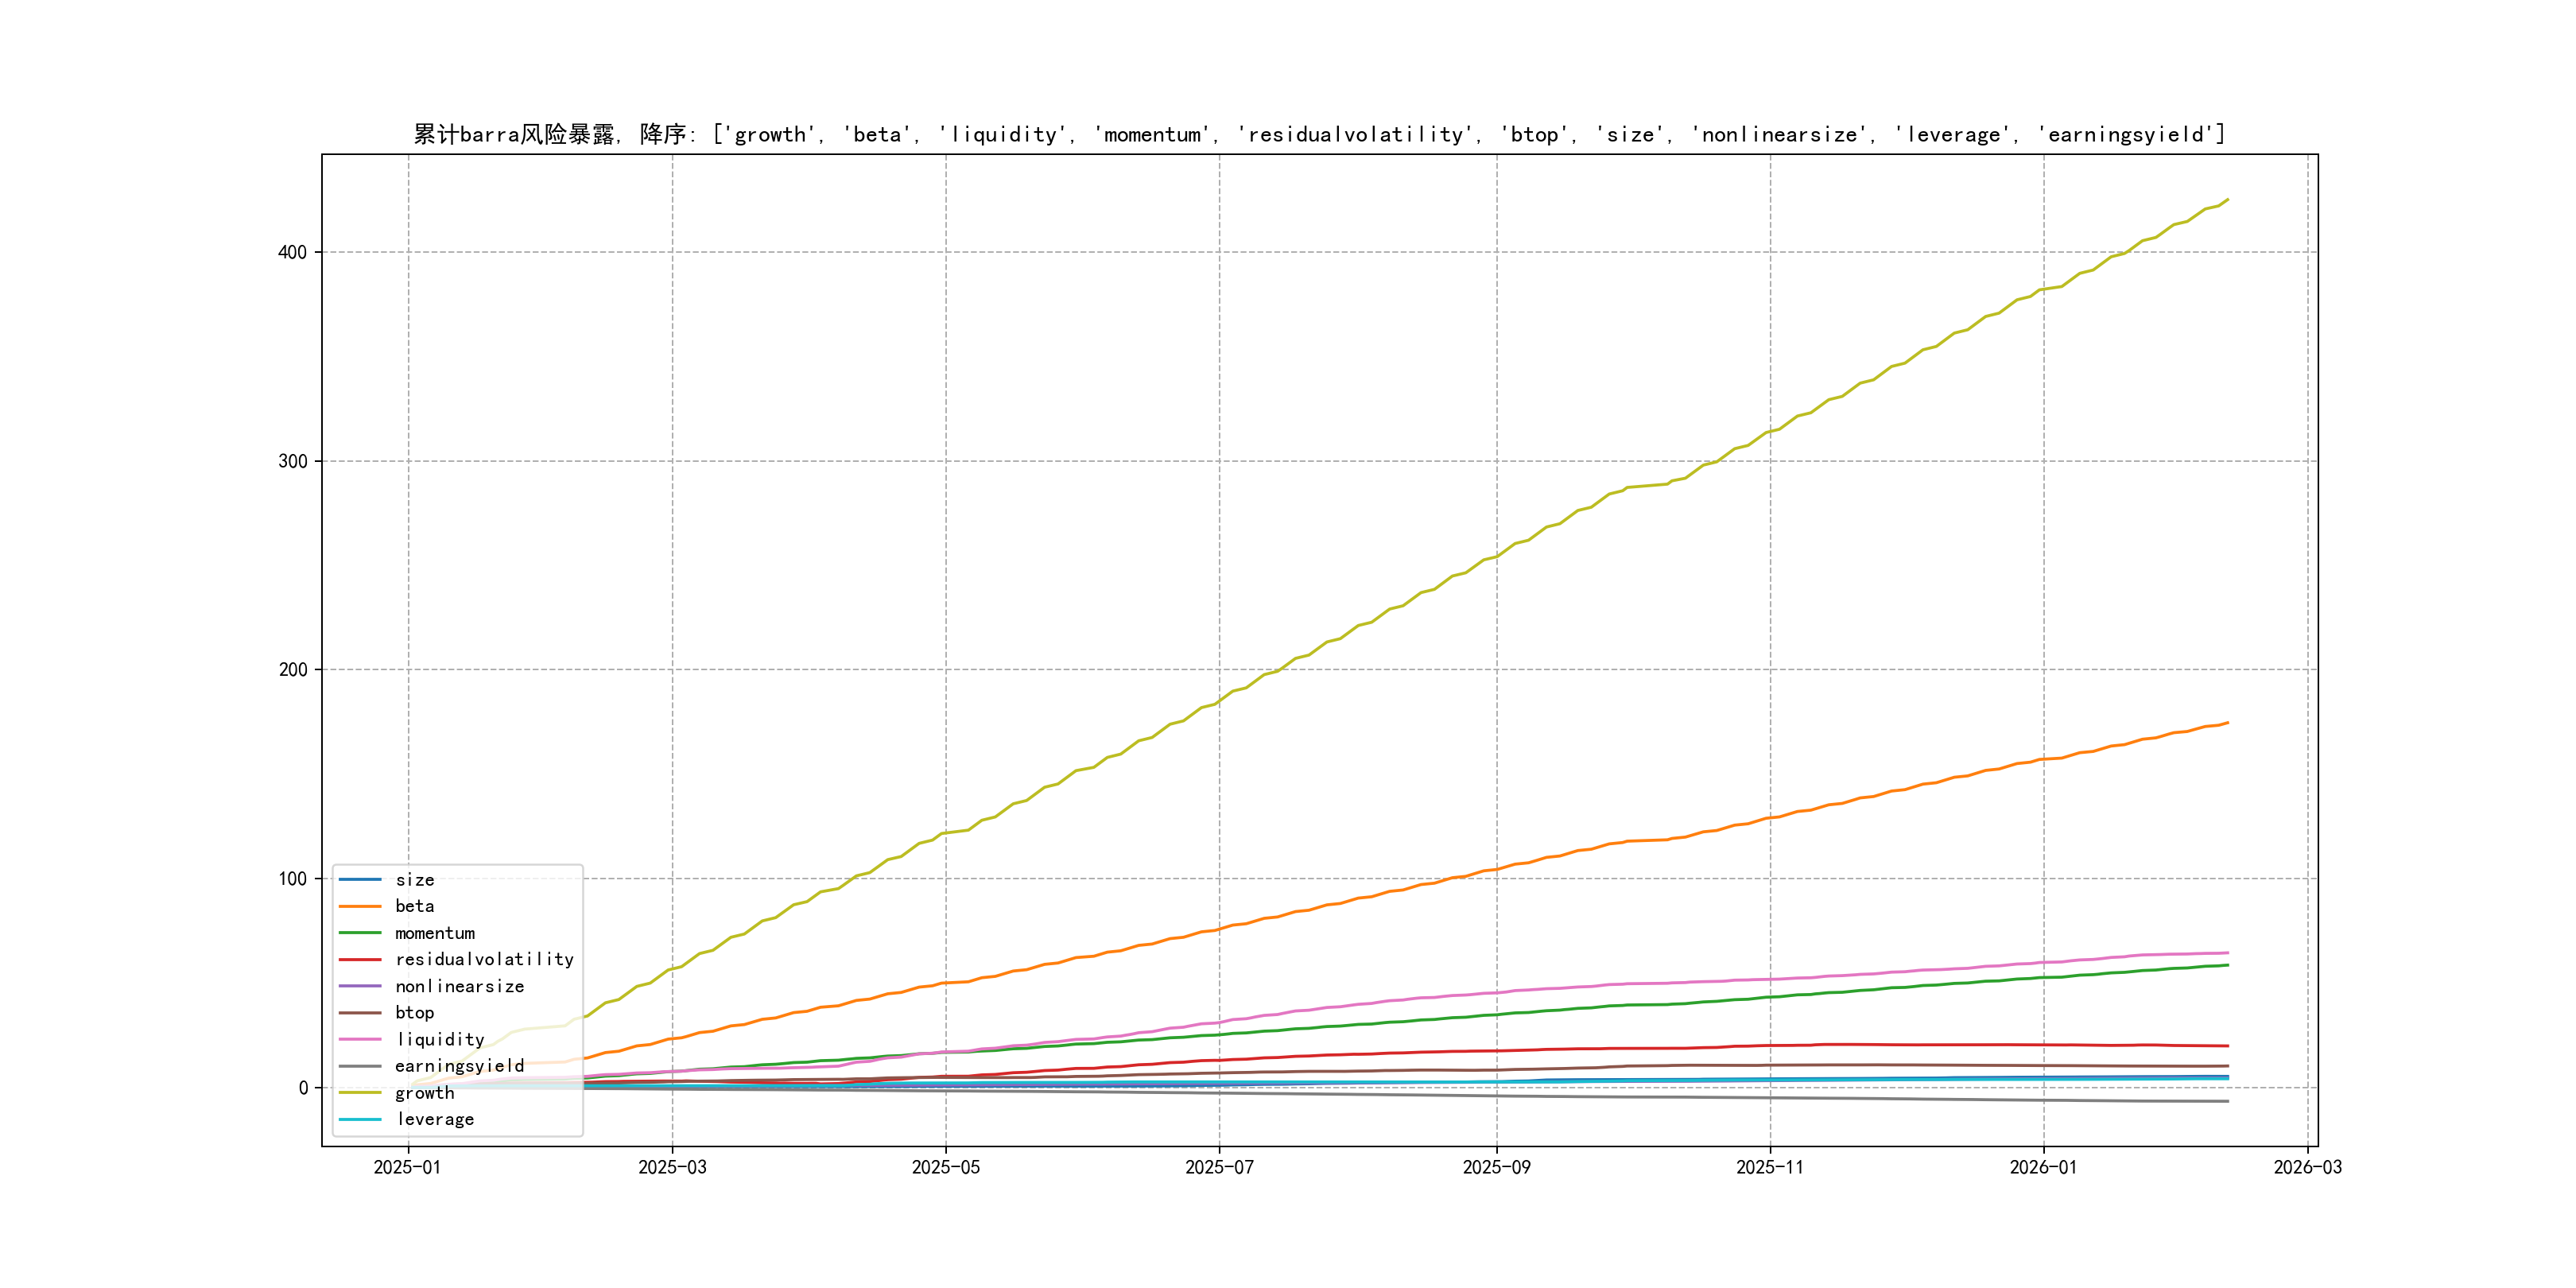This screenshot has height=1288, width=2576.
Task: Click the size legend color line
Action: (360, 880)
